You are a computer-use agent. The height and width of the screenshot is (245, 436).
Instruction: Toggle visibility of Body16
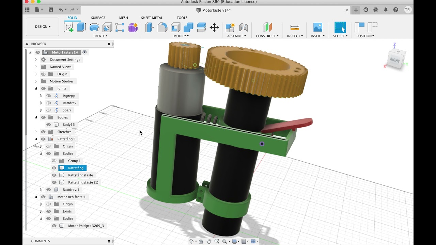(x=48, y=125)
